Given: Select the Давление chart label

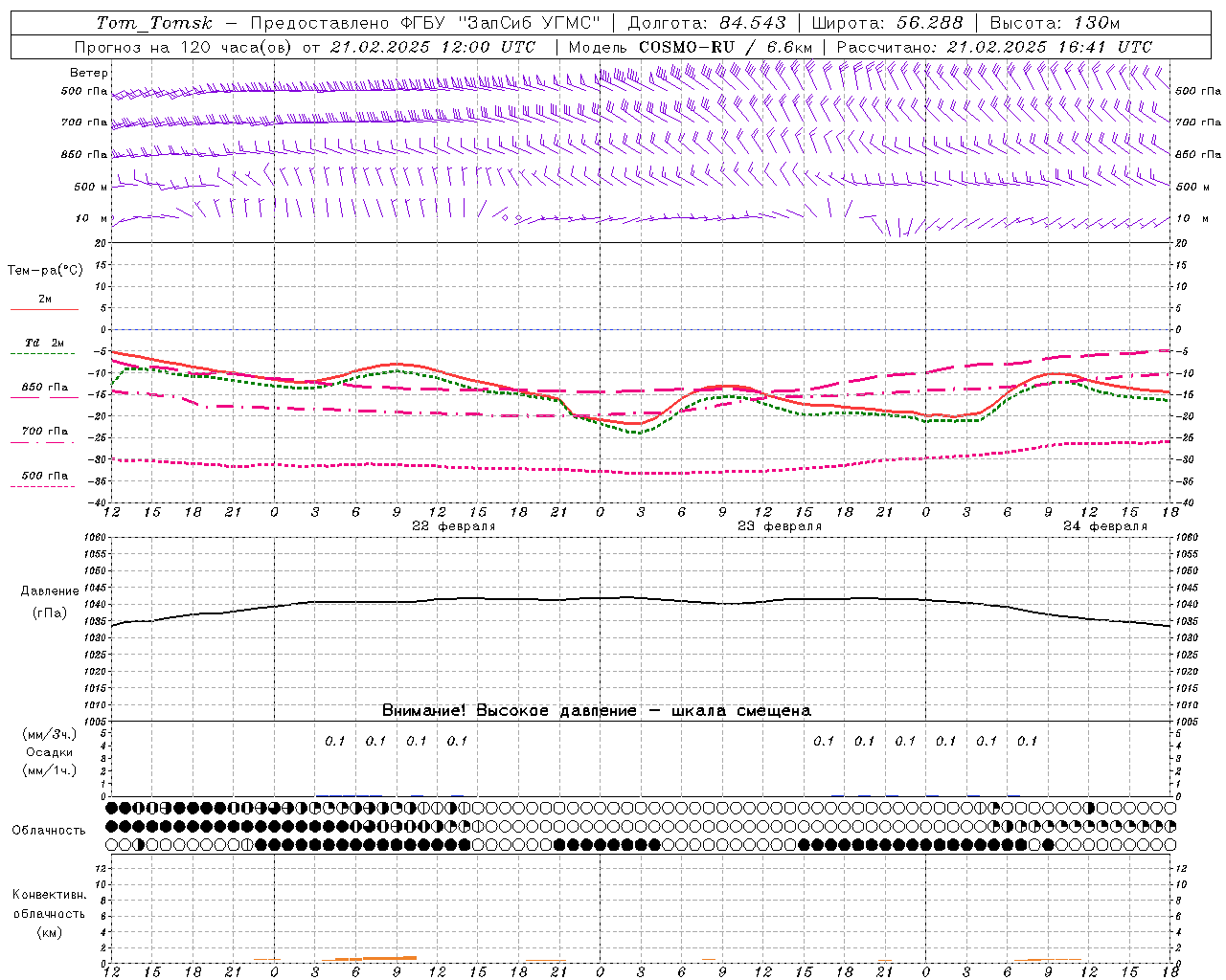Looking at the screenshot, I should pyautogui.click(x=50, y=591).
